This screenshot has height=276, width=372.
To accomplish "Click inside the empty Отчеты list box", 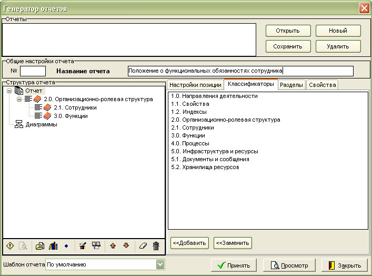I will coord(129,40).
